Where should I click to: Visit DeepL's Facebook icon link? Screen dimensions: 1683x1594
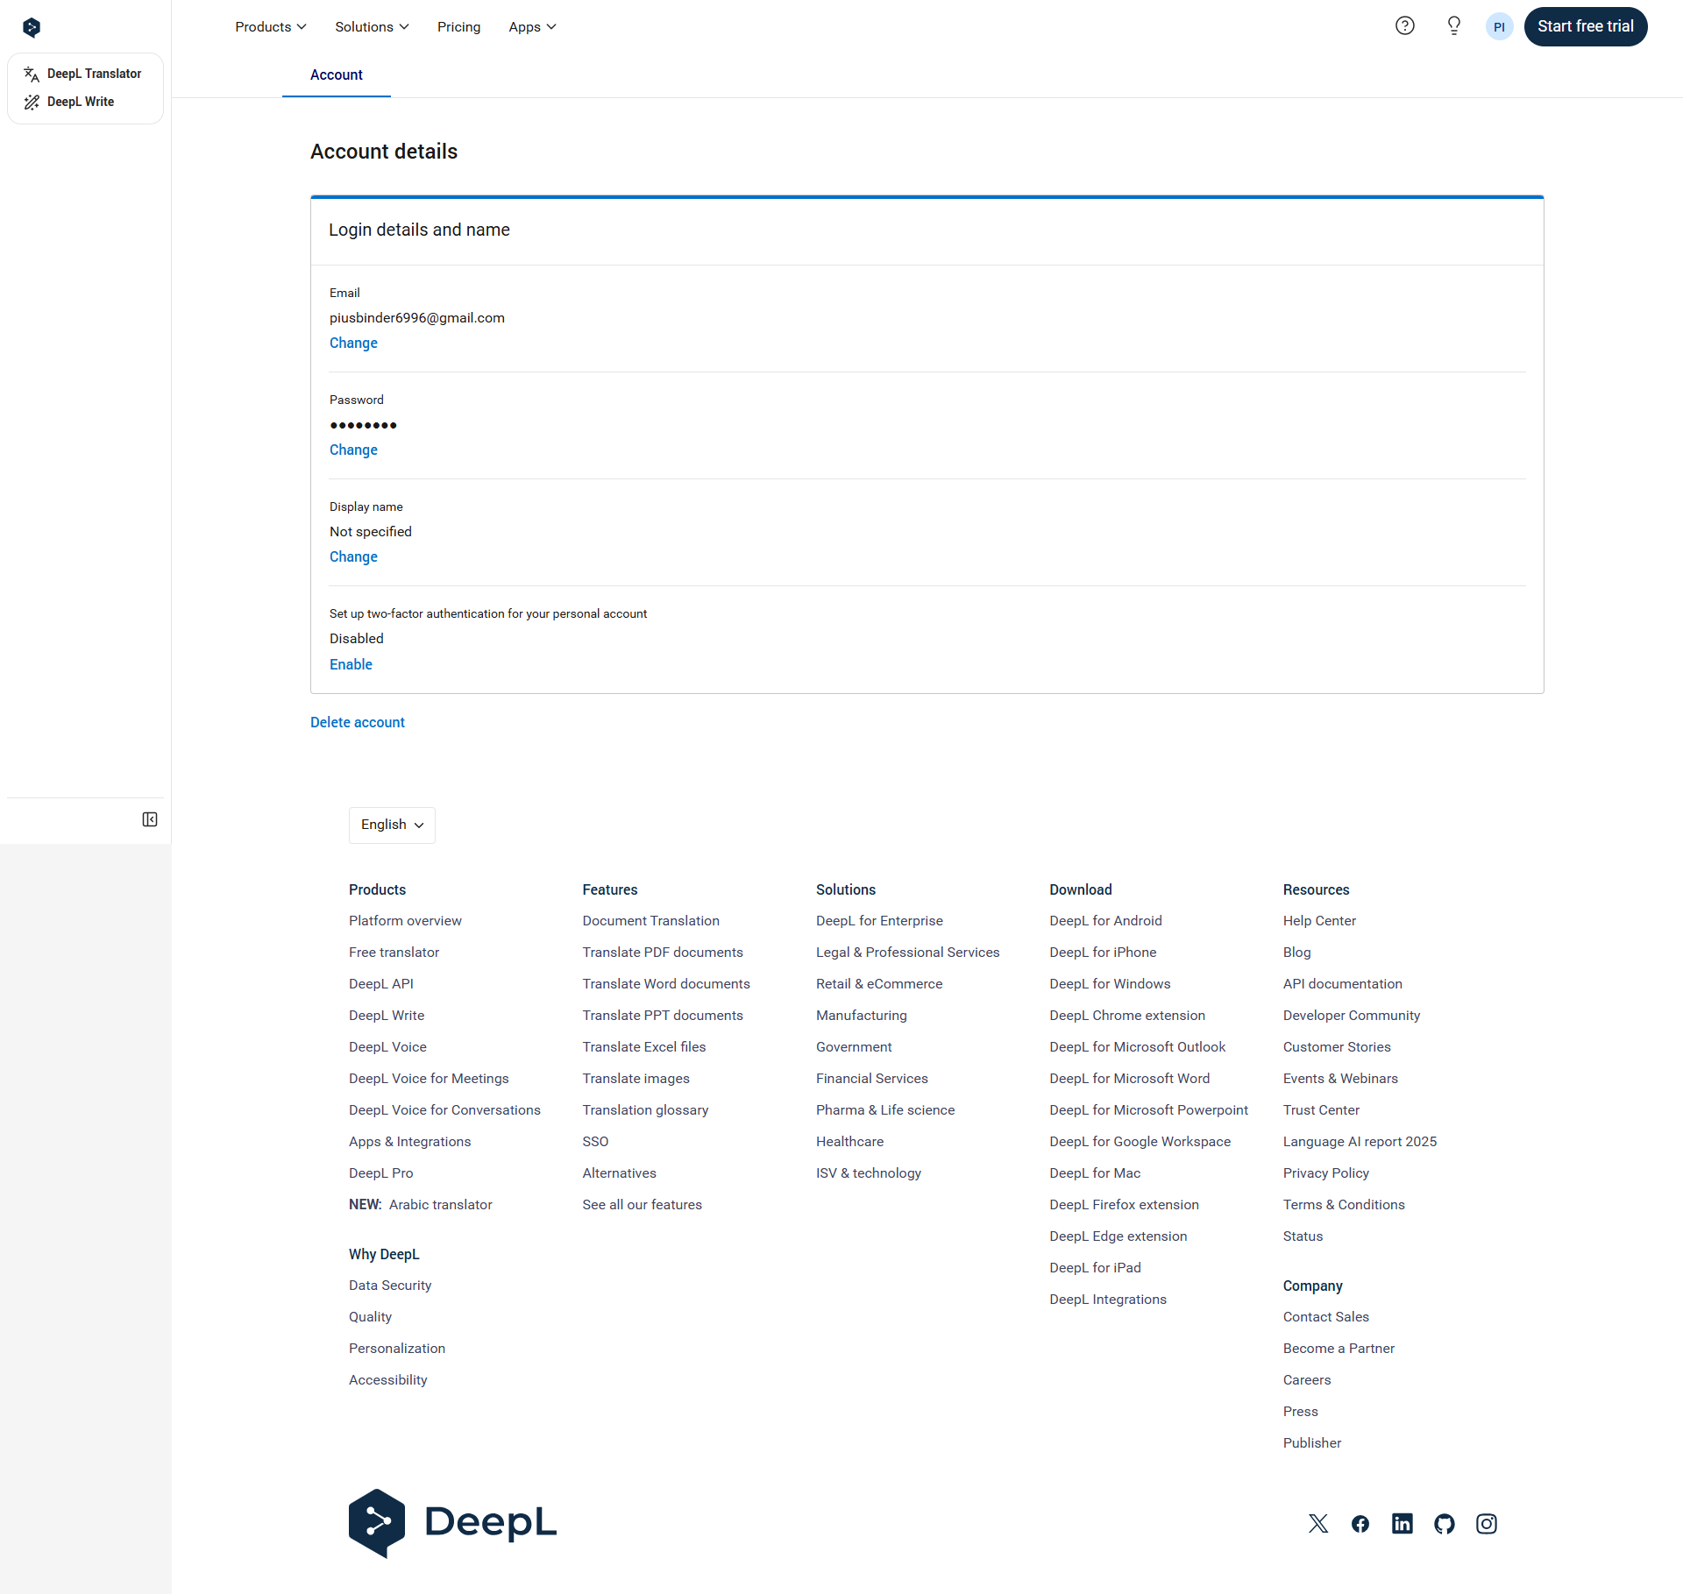1360,1524
